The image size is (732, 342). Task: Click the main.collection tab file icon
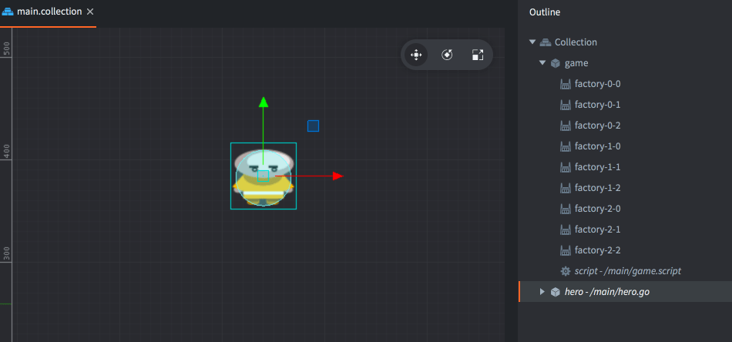(x=8, y=12)
